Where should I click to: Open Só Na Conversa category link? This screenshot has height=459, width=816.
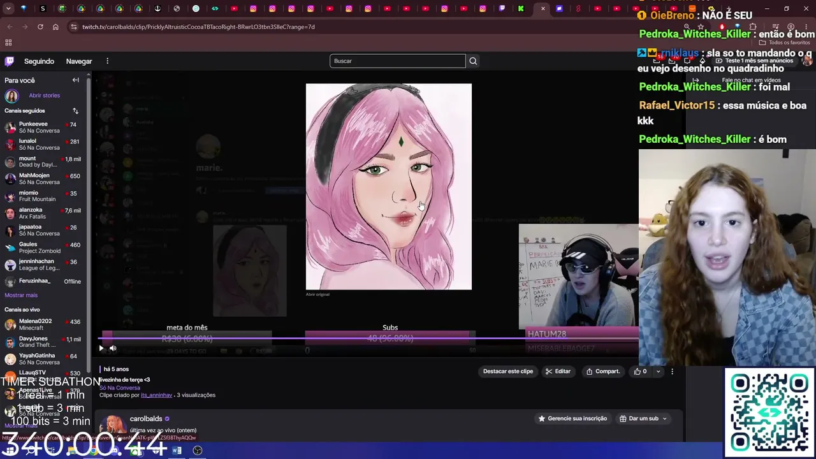119,388
